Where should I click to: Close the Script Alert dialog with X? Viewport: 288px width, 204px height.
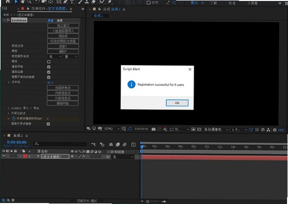point(190,69)
